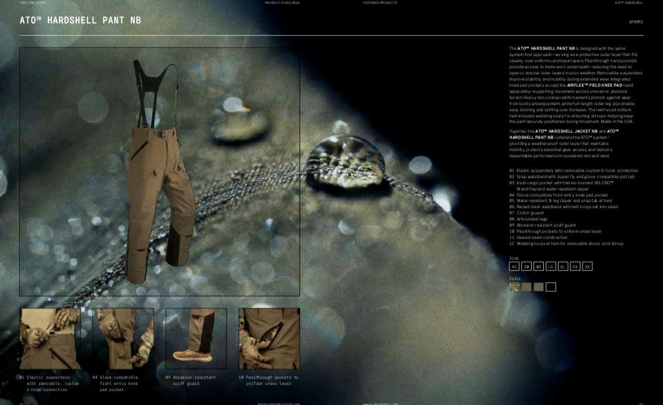The width and height of the screenshot is (663, 405).
Task: Select the XS size box
Action: [514, 266]
